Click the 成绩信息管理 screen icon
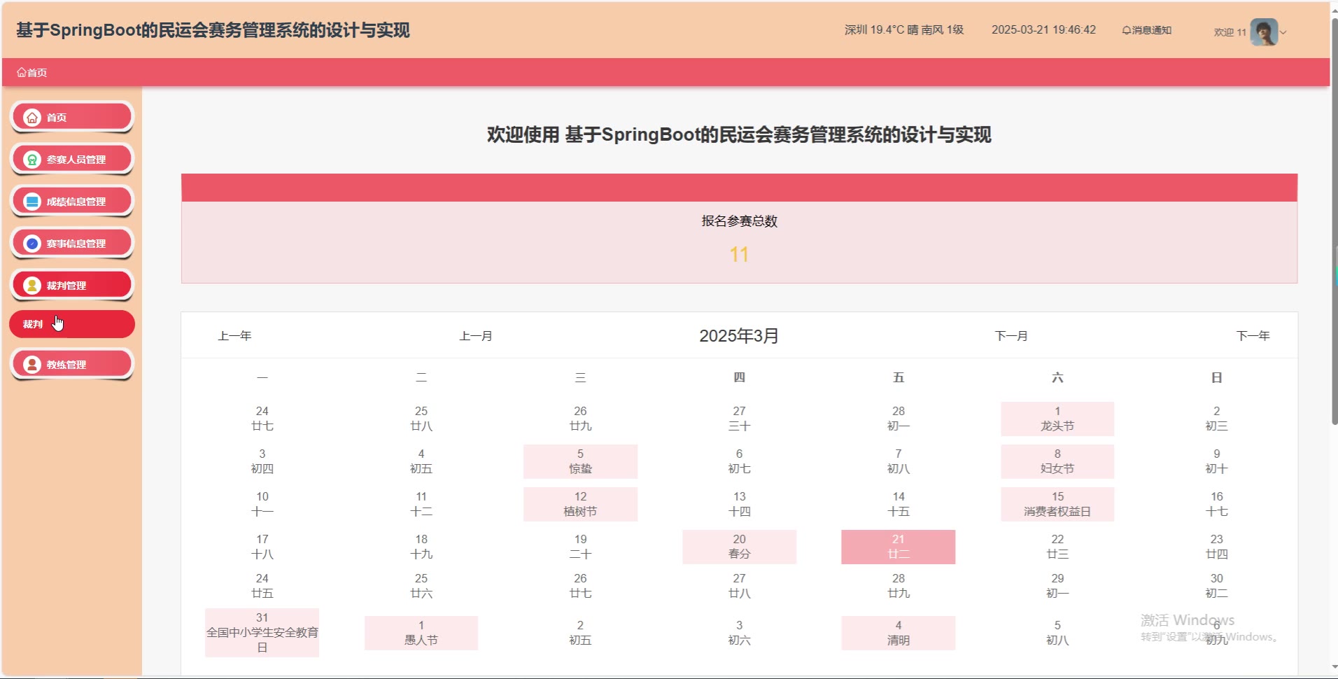This screenshot has height=679, width=1338. (32, 202)
